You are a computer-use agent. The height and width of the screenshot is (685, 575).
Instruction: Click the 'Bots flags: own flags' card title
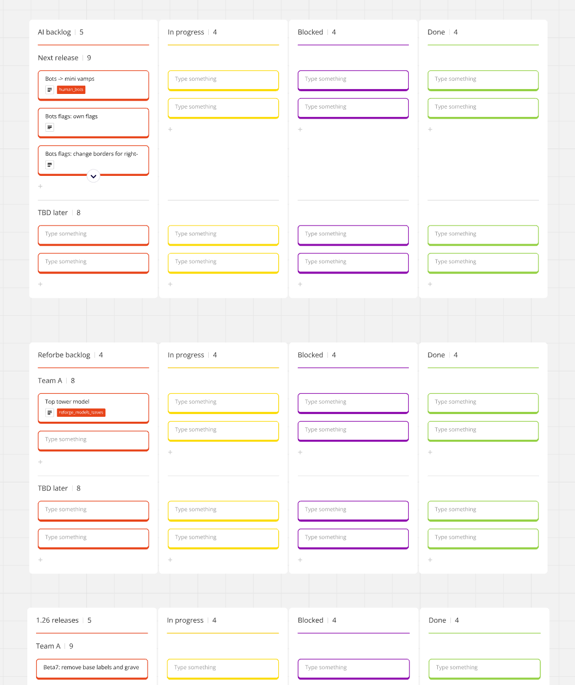pyautogui.click(x=72, y=116)
